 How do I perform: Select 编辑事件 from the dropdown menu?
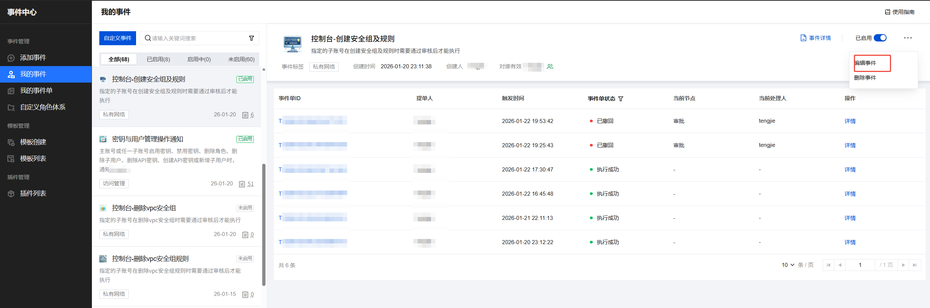coord(866,63)
